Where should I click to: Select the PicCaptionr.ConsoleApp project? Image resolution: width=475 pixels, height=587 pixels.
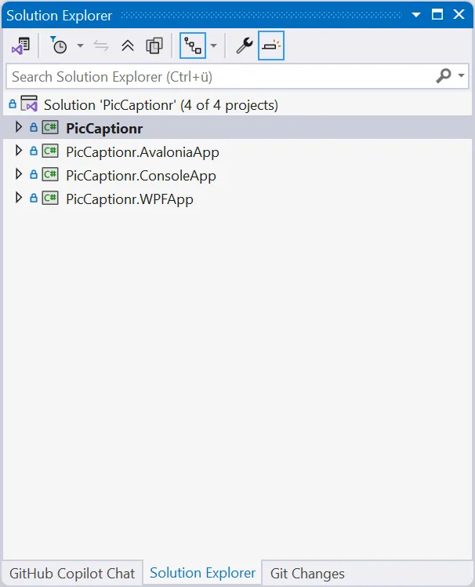coord(141,176)
